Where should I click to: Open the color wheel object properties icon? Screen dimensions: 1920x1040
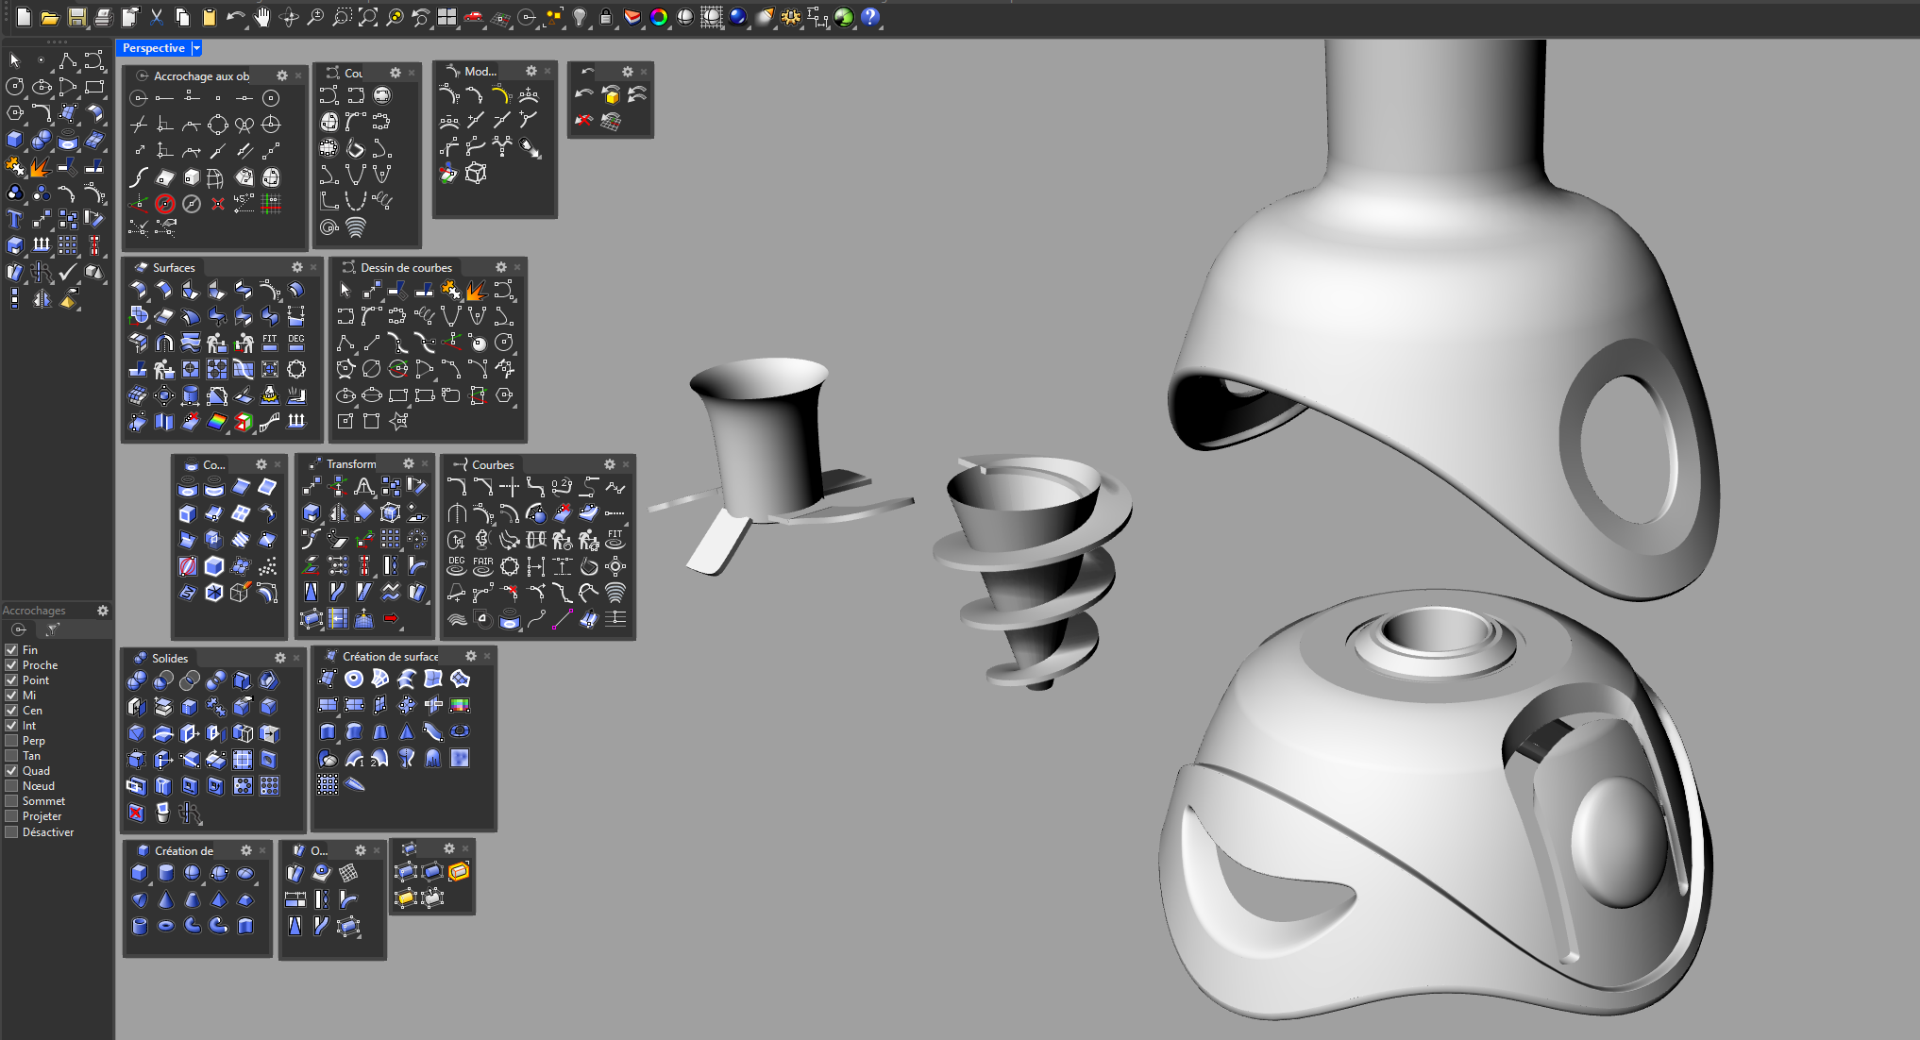(659, 17)
